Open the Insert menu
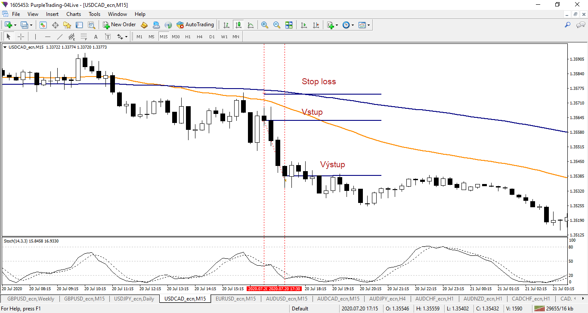This screenshot has width=588, height=313. coord(53,14)
